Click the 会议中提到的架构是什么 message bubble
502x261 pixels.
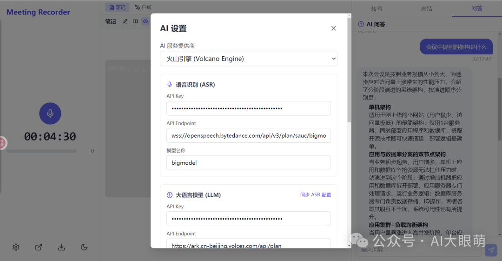point(456,47)
